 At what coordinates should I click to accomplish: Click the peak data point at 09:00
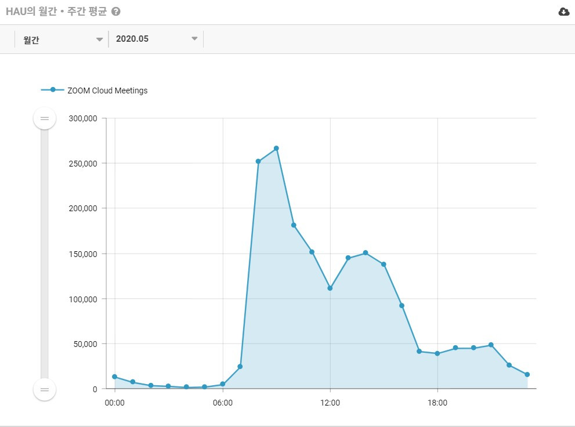(x=276, y=149)
